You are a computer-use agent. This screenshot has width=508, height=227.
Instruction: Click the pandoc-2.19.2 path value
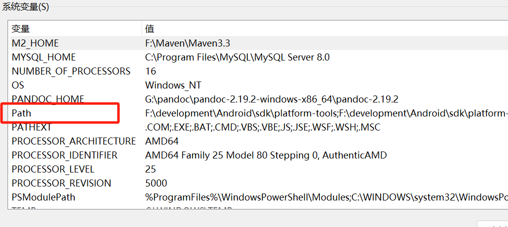pyautogui.click(x=272, y=99)
